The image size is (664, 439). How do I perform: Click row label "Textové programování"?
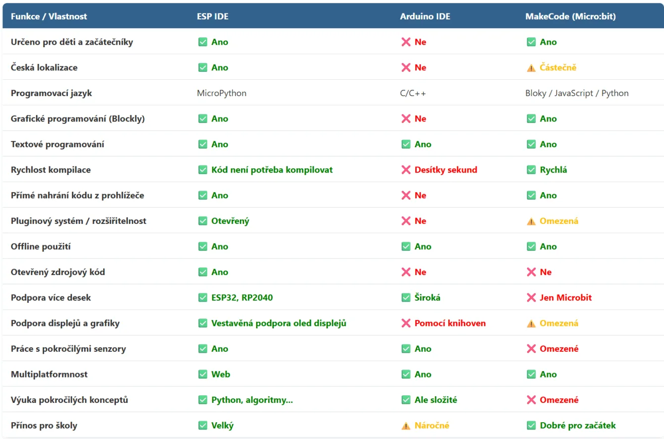(x=57, y=144)
